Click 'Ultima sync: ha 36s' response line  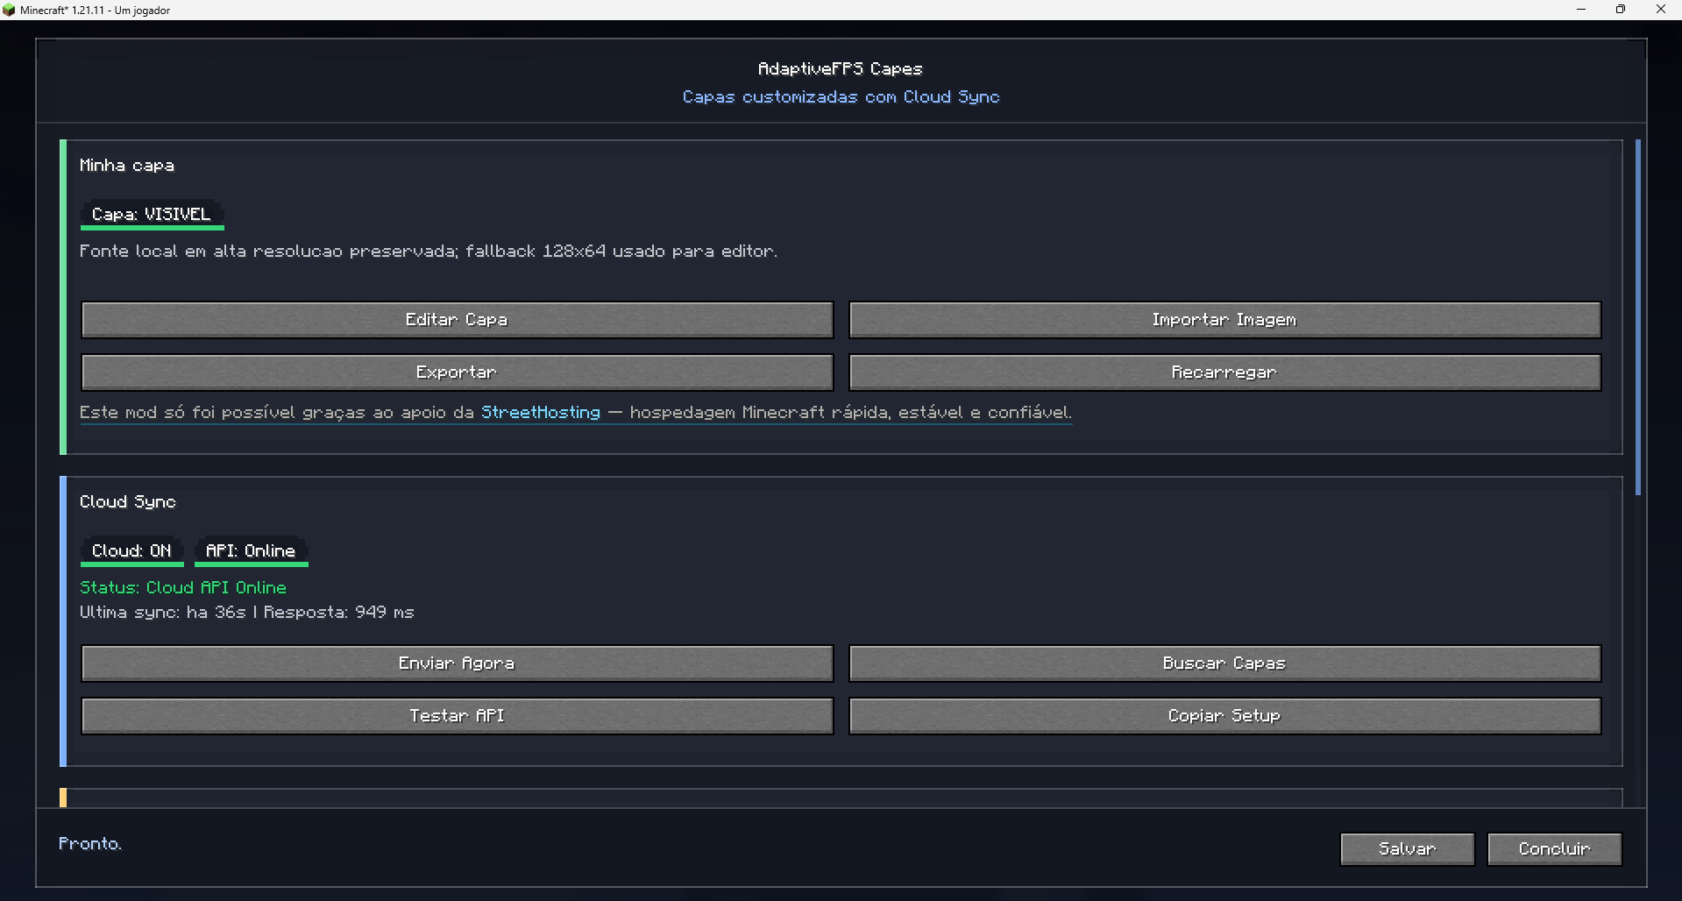point(246,612)
